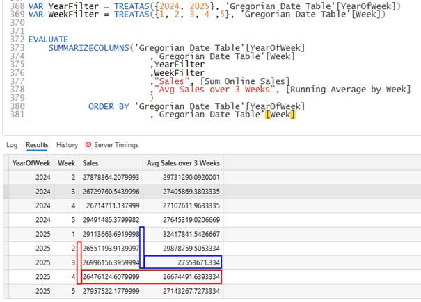Click the Avg Sales over 3 Weeks header
The height and width of the screenshot is (302, 421).
click(183, 162)
